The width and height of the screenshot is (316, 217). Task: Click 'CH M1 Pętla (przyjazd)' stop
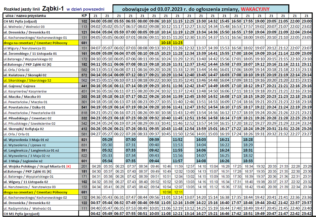point(21,214)
